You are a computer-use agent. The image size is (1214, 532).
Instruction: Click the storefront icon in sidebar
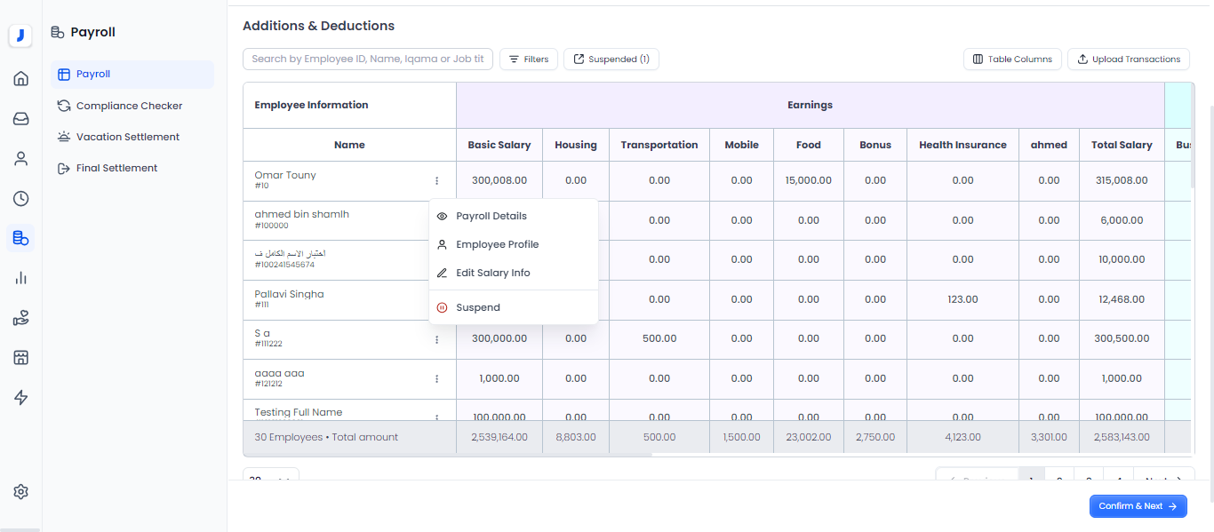point(21,358)
